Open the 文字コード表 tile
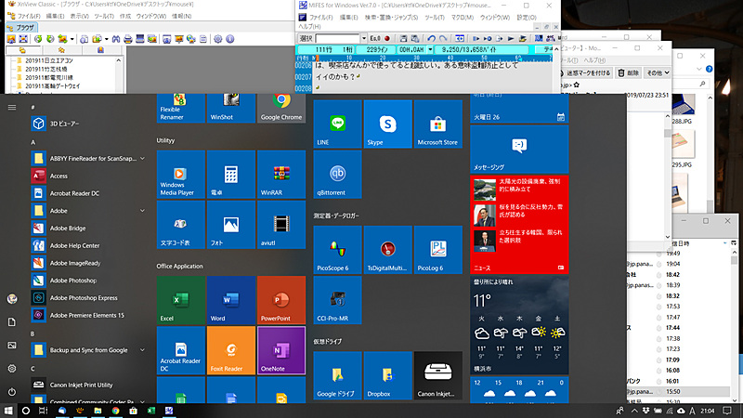 tap(180, 224)
